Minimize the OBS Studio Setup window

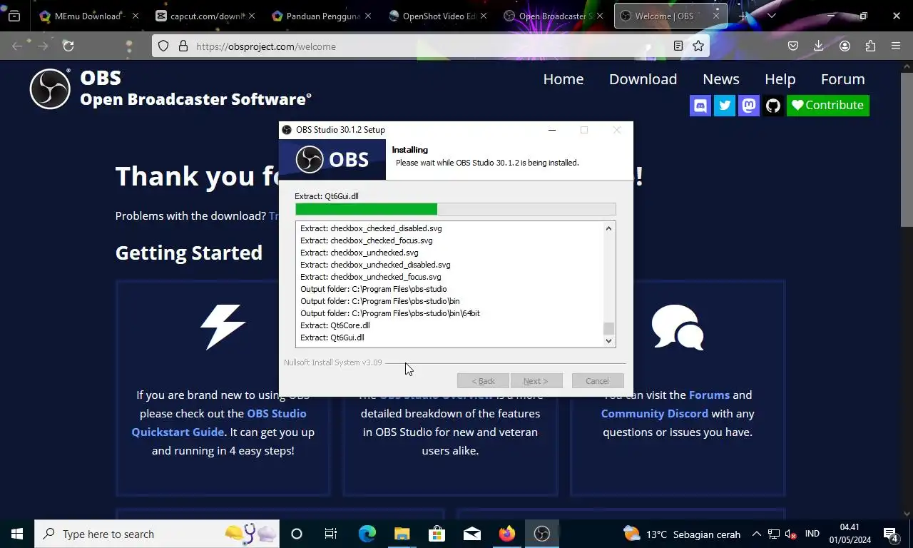(552, 130)
